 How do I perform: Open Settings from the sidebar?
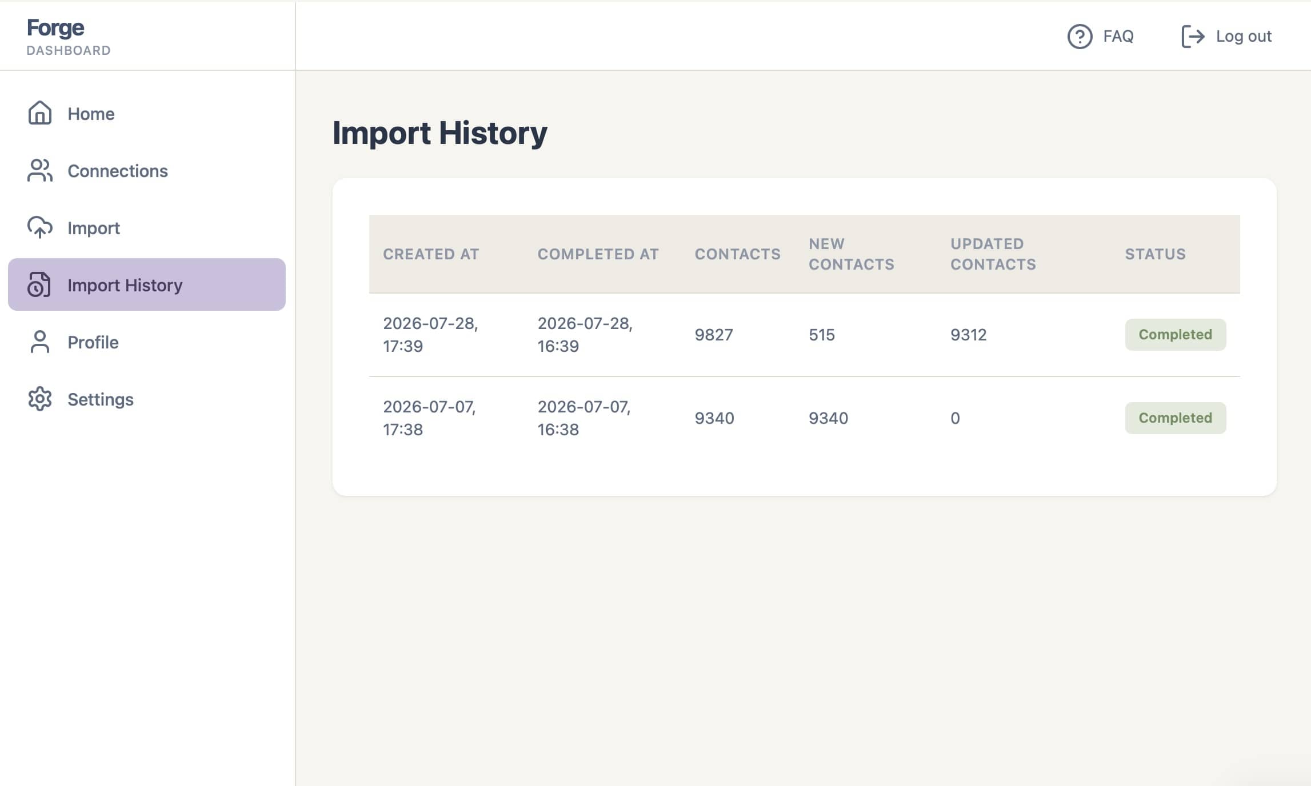[x=147, y=399]
